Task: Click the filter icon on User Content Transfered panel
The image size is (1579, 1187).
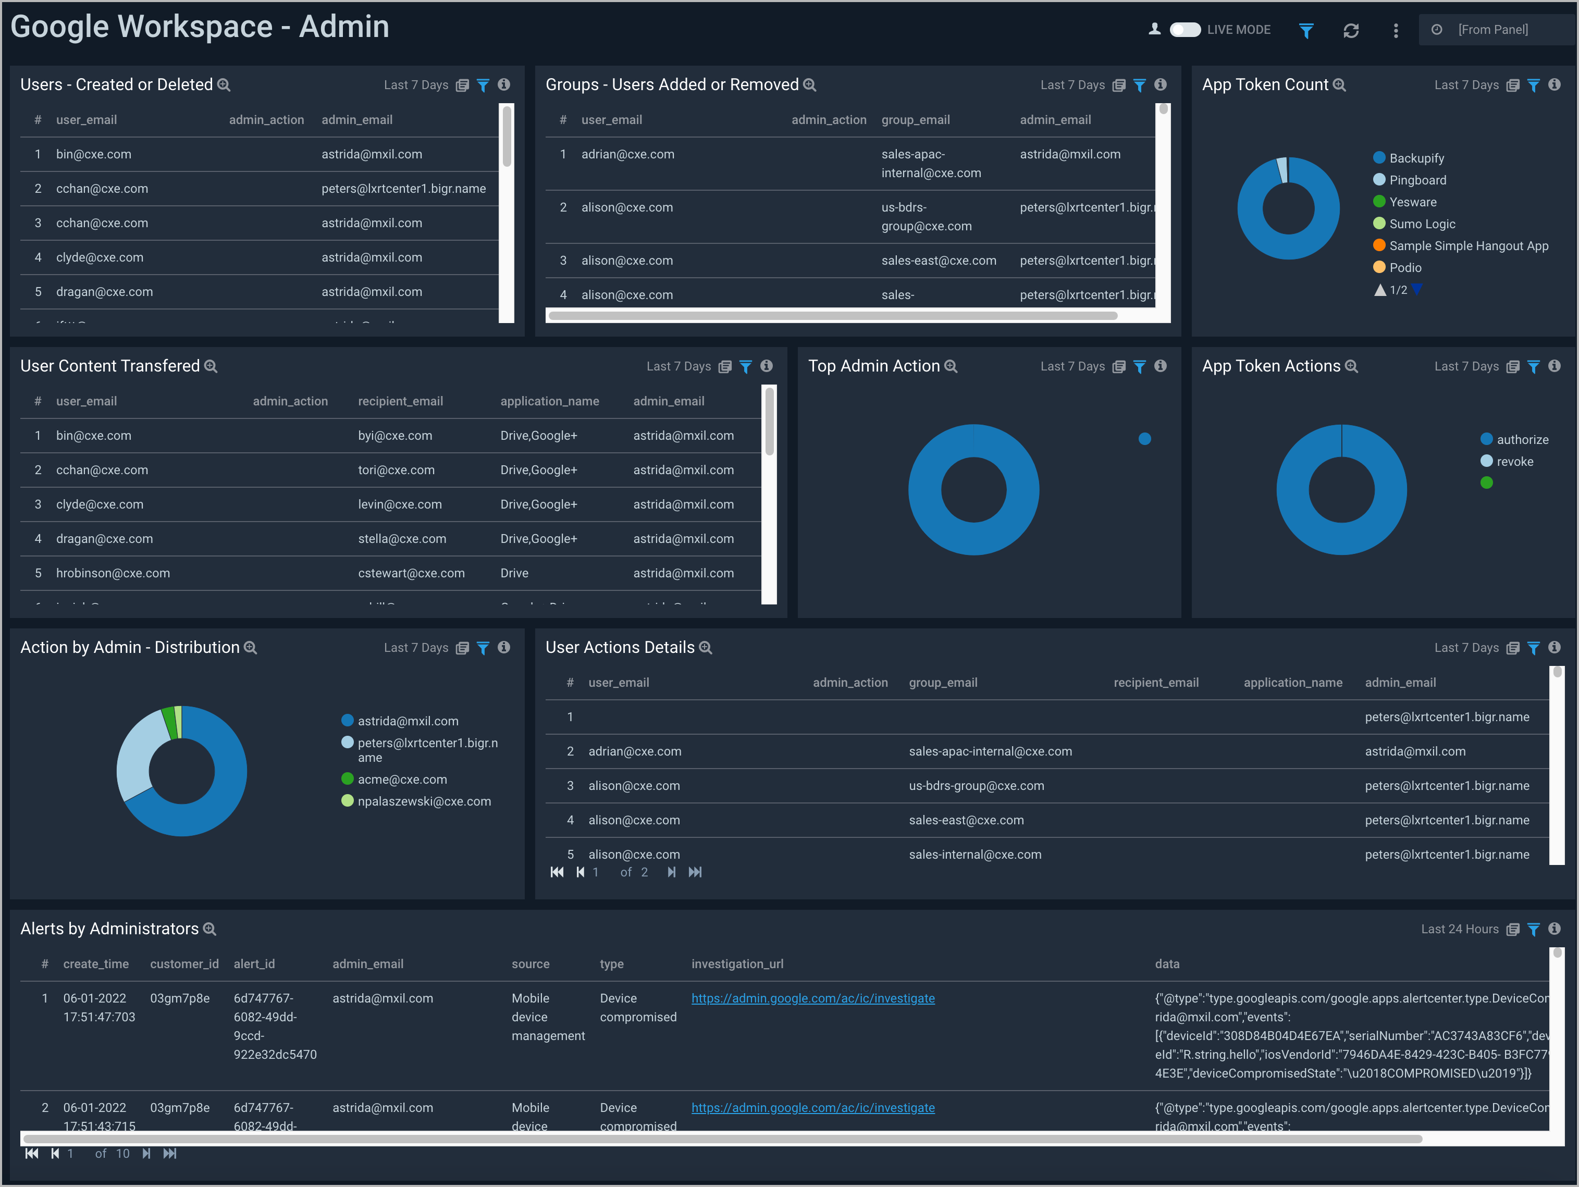Action: click(x=746, y=366)
